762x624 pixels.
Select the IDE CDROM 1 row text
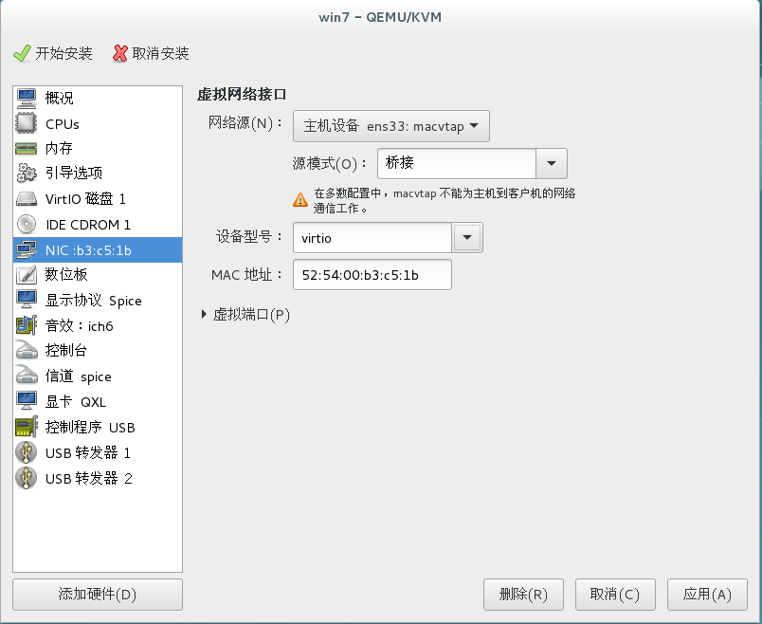point(88,225)
